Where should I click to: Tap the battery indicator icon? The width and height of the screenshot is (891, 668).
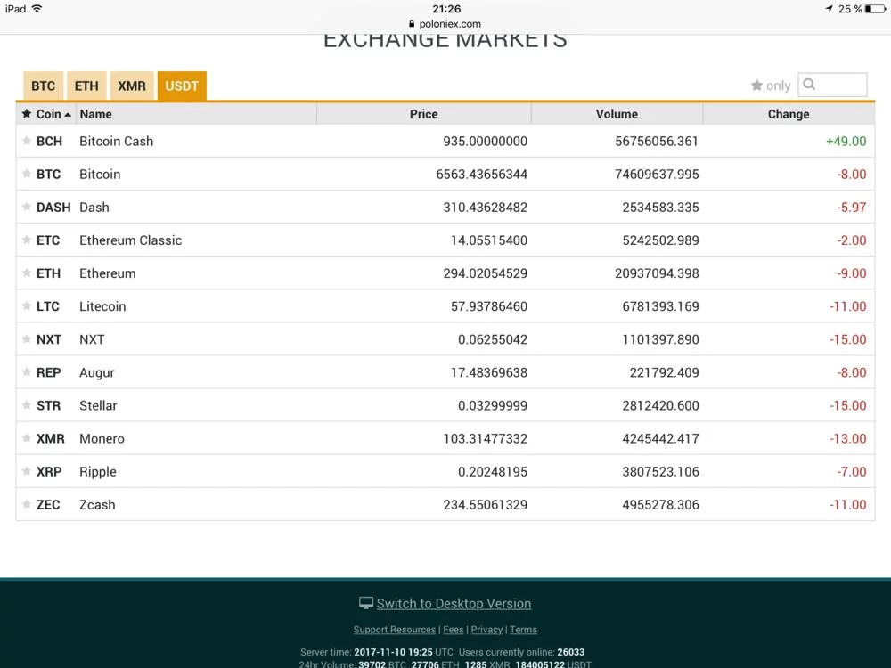(x=875, y=9)
